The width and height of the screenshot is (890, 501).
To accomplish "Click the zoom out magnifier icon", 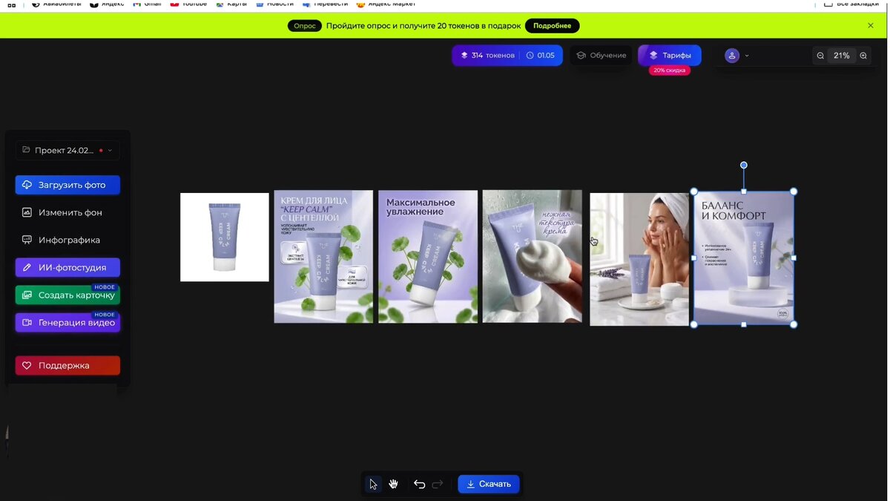I will point(820,56).
